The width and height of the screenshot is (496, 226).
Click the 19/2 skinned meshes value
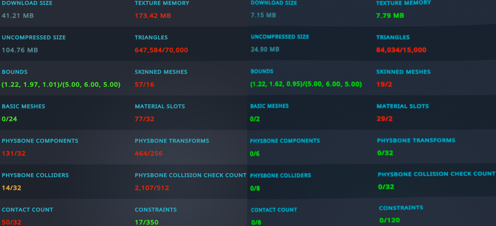pyautogui.click(x=384, y=84)
